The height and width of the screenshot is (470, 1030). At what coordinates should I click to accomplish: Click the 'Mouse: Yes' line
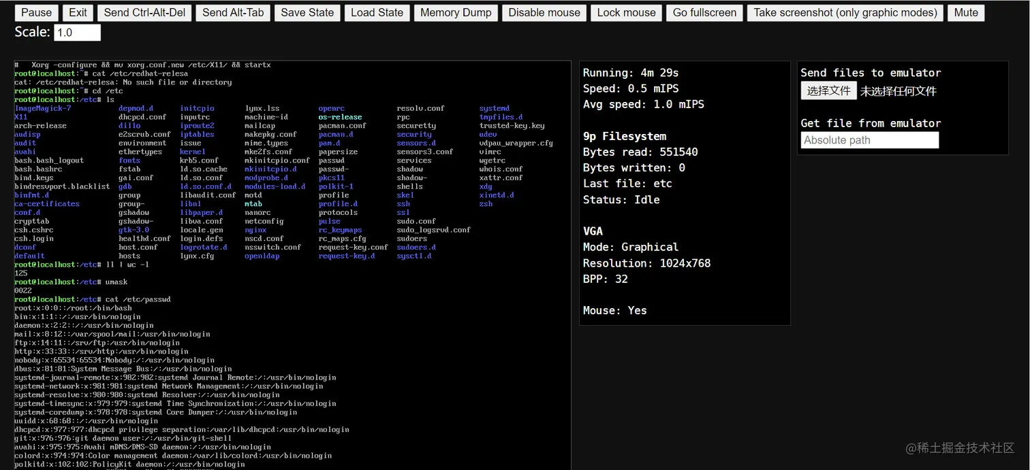coord(615,310)
